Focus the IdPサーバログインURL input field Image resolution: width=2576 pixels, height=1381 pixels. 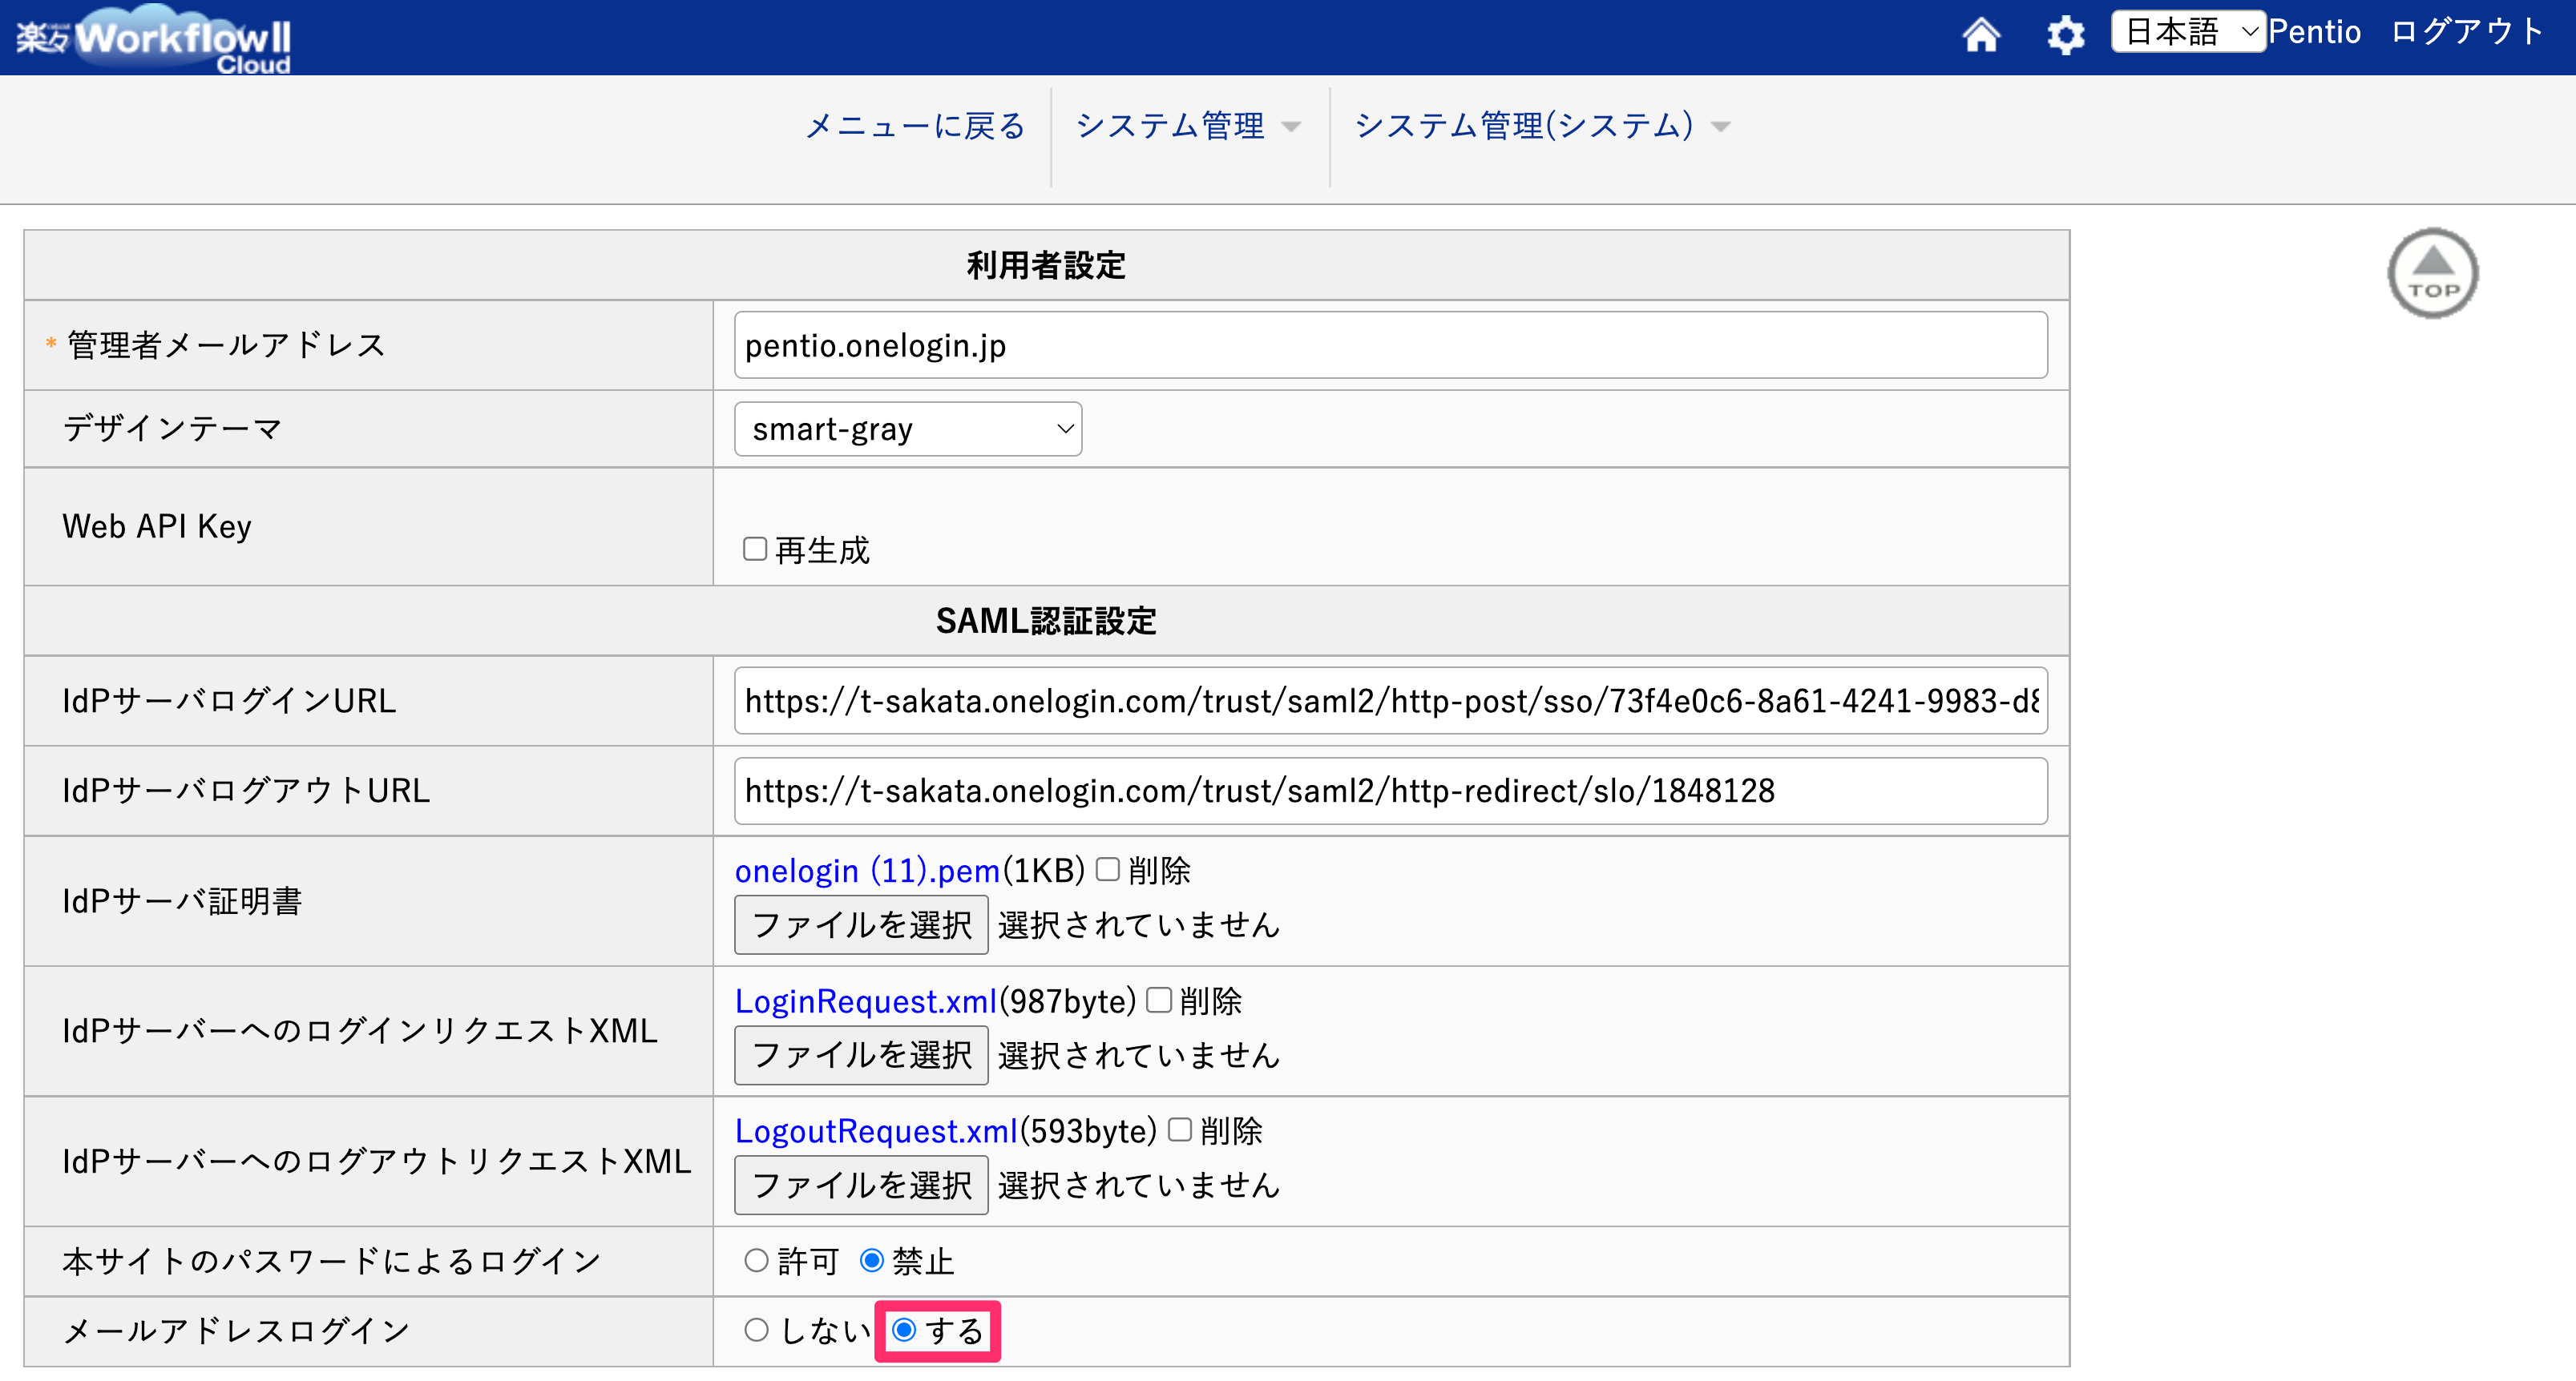[1390, 700]
